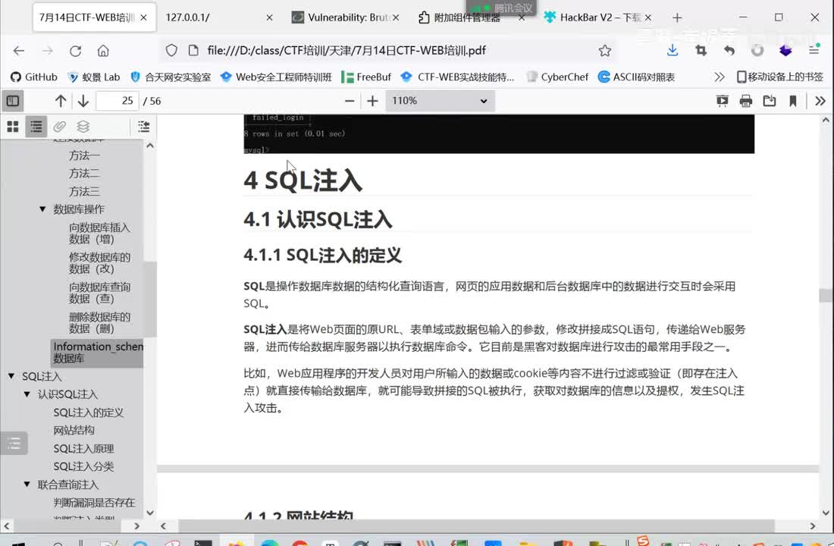Screen dimensions: 834x546
Task: Show thumbnails view in sidebar
Action: 13,126
